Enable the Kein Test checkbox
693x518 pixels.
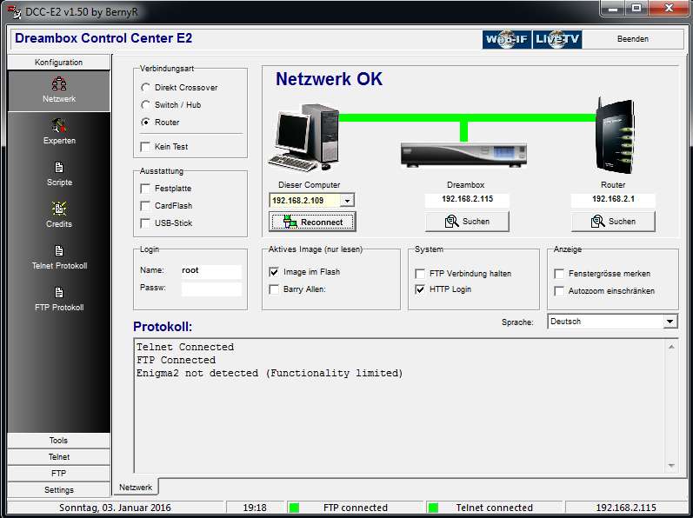[145, 147]
